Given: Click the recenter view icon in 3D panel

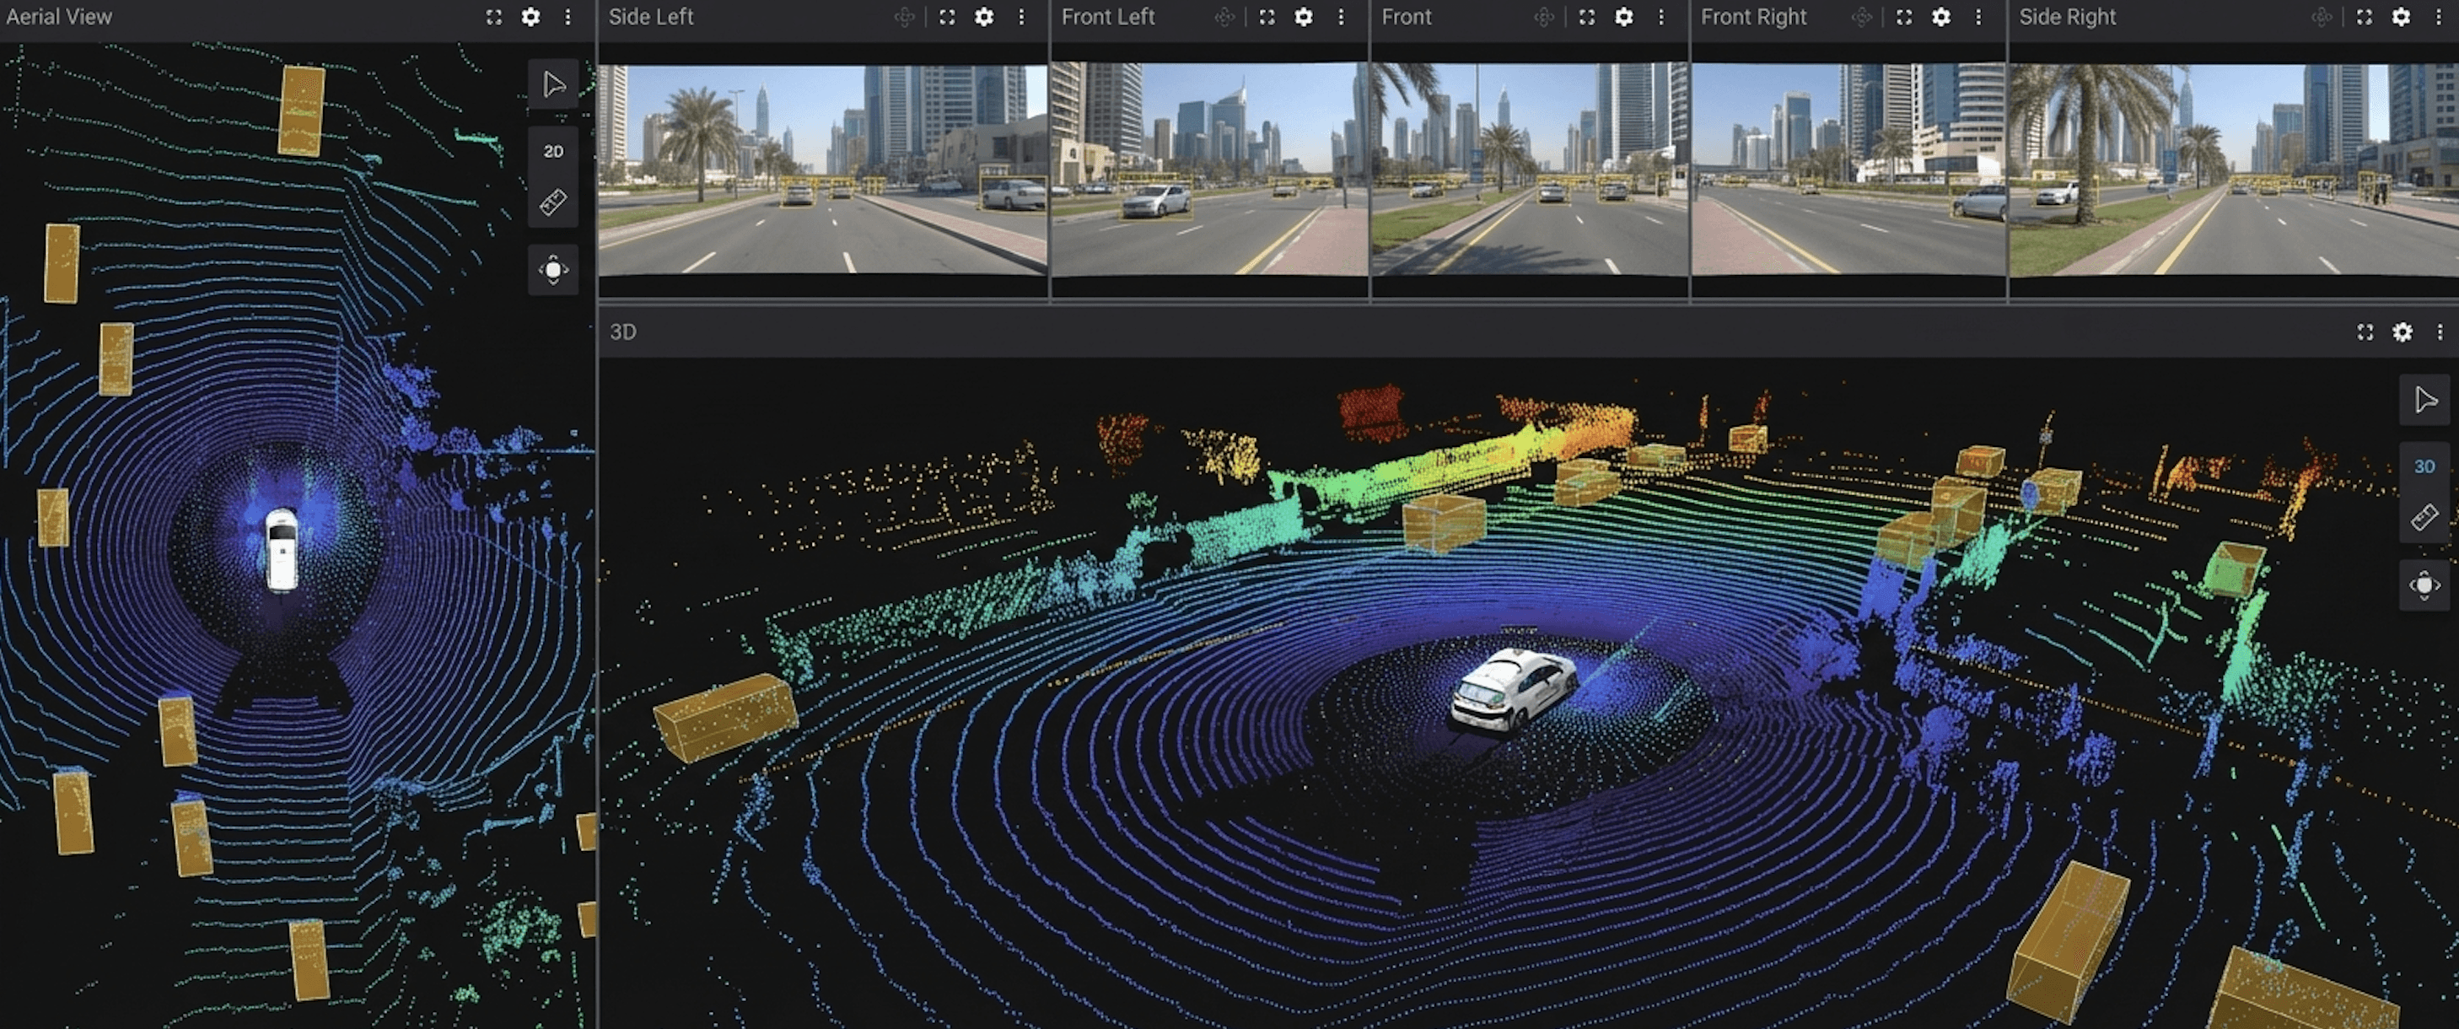Looking at the screenshot, I should (x=2424, y=585).
